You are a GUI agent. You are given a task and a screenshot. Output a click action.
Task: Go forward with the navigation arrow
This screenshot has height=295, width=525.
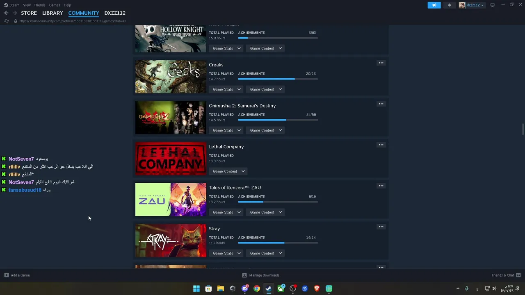click(15, 13)
